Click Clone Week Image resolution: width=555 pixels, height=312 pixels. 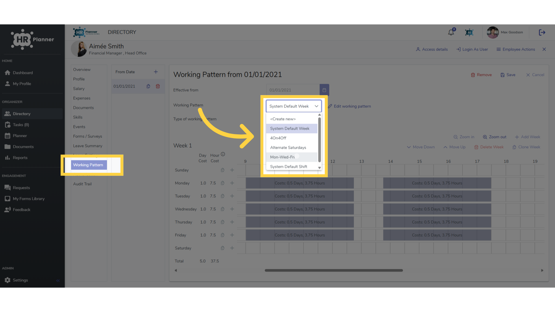(526, 147)
